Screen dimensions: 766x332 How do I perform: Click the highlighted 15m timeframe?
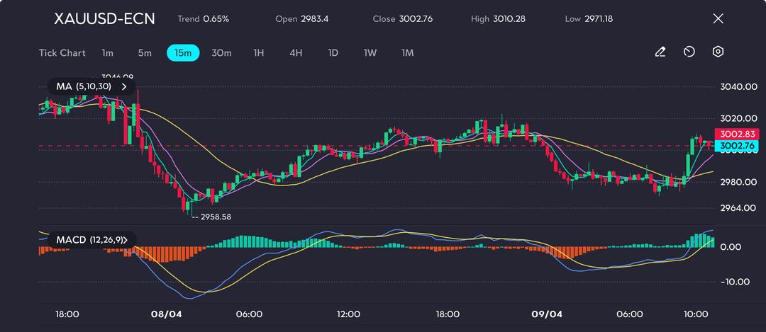coord(183,53)
